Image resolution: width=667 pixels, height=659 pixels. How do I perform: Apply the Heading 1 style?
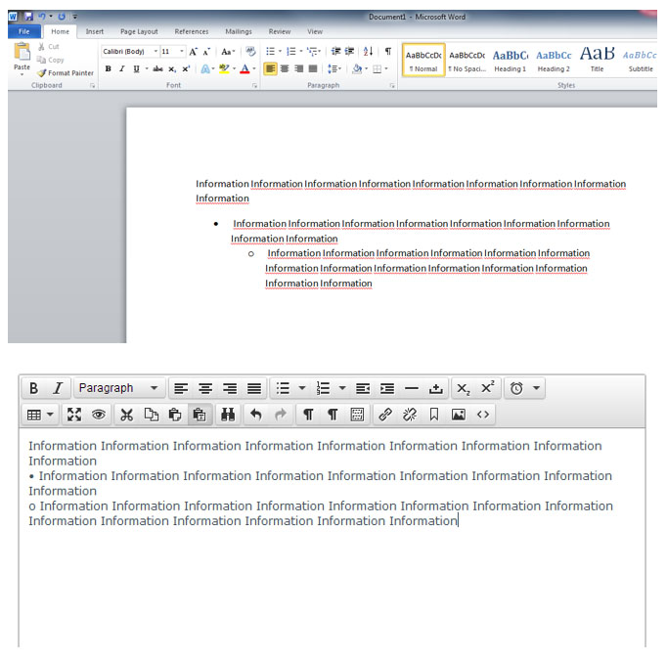(x=510, y=59)
